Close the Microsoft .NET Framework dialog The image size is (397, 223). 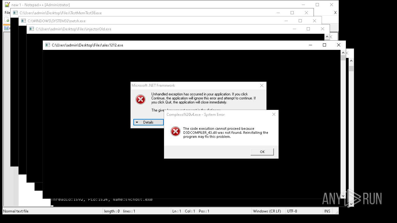click(x=262, y=85)
